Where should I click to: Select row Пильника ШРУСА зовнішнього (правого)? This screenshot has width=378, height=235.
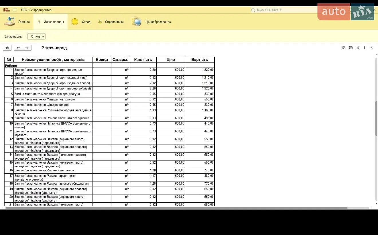[x=109, y=133]
